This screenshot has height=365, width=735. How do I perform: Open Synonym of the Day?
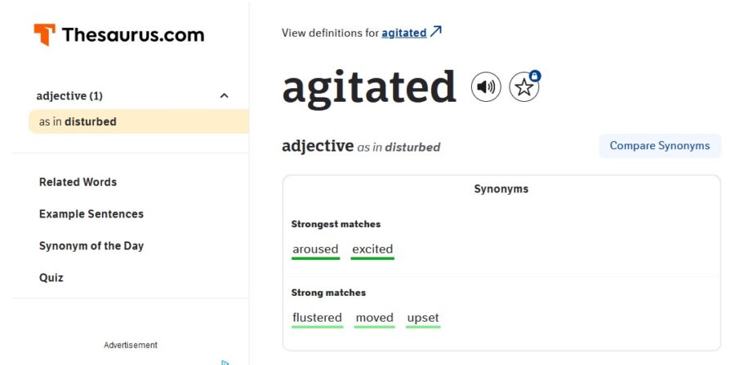[91, 246]
